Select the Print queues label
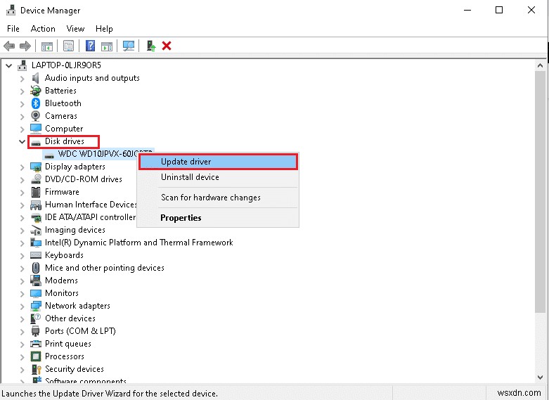The image size is (549, 400). point(68,344)
